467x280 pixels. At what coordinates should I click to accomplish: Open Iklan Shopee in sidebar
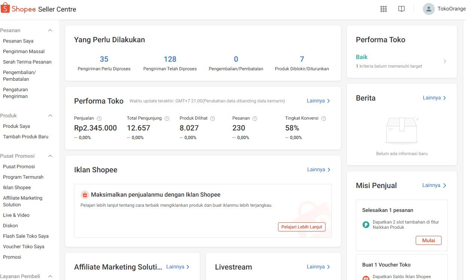click(x=17, y=188)
